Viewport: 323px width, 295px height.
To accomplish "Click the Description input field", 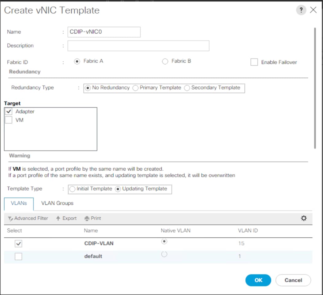I will [138, 45].
